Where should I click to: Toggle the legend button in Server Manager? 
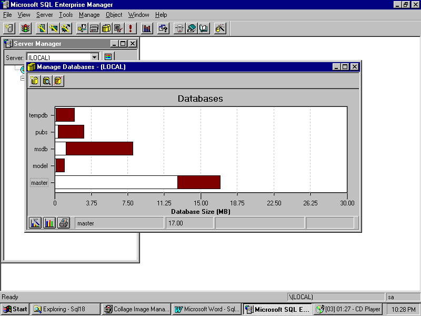point(108,57)
